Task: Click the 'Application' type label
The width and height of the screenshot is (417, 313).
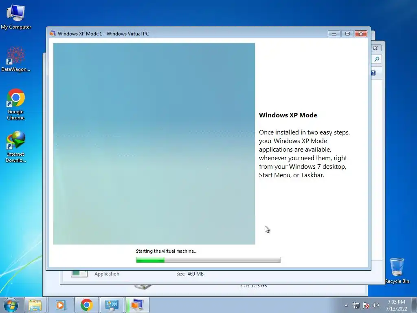Action: [x=107, y=274]
